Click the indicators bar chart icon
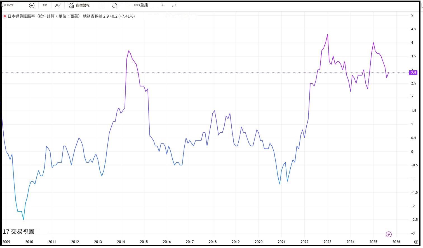Screen dimensions: 423x248 (x=71, y=5)
